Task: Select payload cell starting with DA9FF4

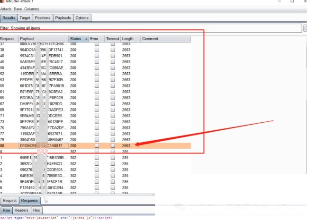Action: tap(44, 104)
